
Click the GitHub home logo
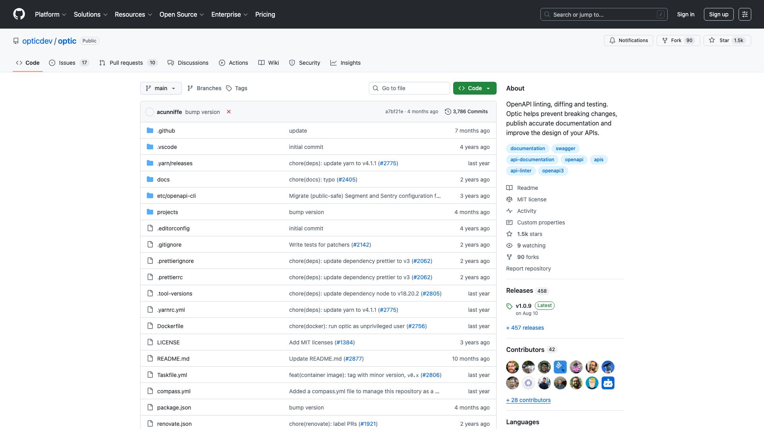tap(19, 14)
